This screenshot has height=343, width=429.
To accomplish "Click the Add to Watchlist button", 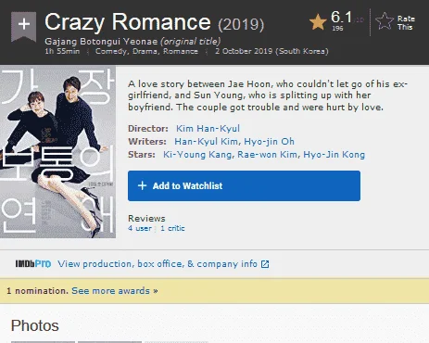I will tap(244, 185).
